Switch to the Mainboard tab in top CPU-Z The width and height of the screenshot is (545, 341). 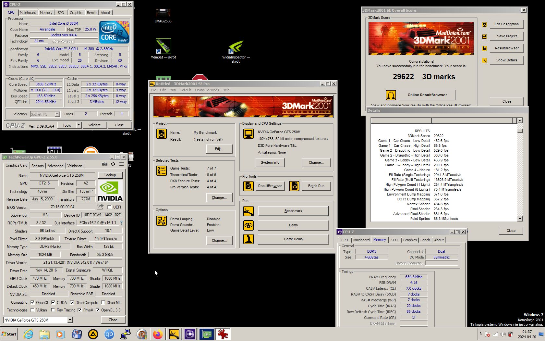(28, 13)
